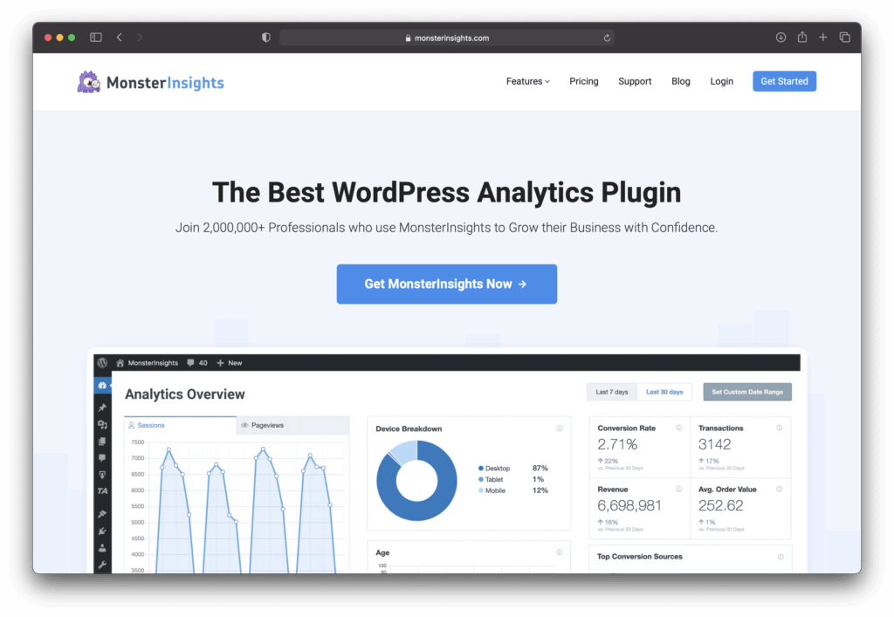The width and height of the screenshot is (894, 617).
Task: Click Set Custom Date Range button
Action: coord(747,392)
